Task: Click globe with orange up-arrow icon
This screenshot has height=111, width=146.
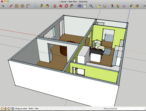Action: (124, 6)
